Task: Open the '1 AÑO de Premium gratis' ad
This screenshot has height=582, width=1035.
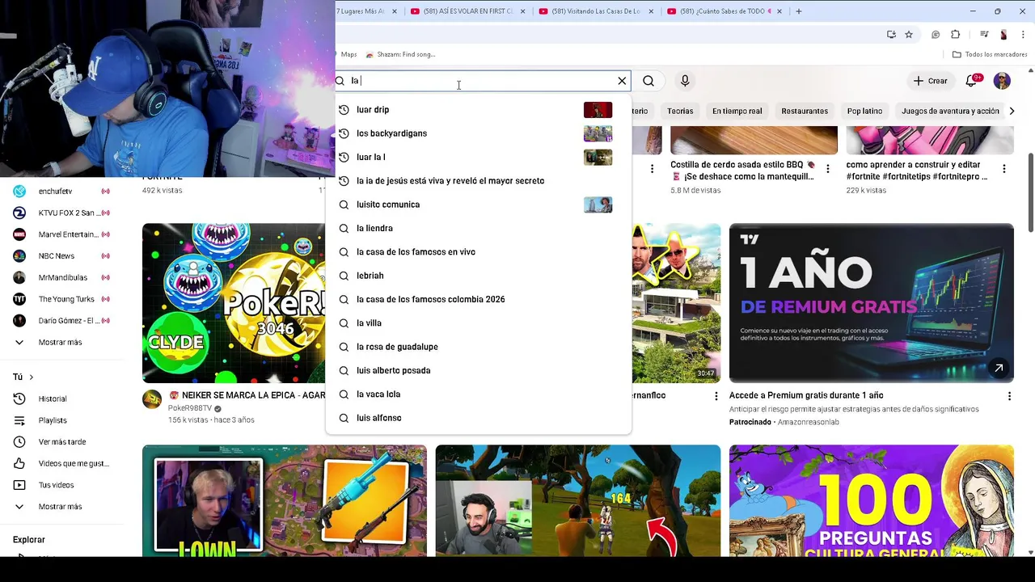Action: (x=871, y=303)
